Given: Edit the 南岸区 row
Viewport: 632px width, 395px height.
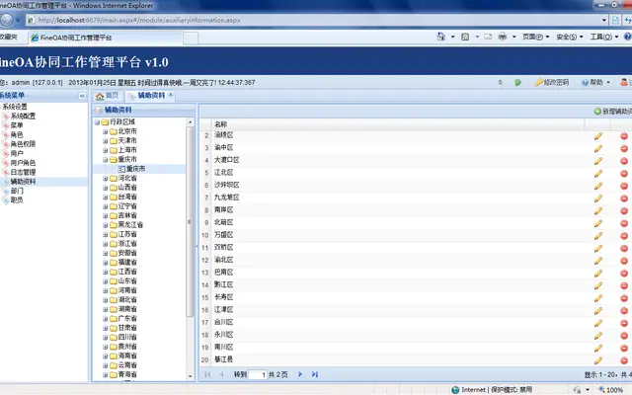Looking at the screenshot, I should coord(598,210).
